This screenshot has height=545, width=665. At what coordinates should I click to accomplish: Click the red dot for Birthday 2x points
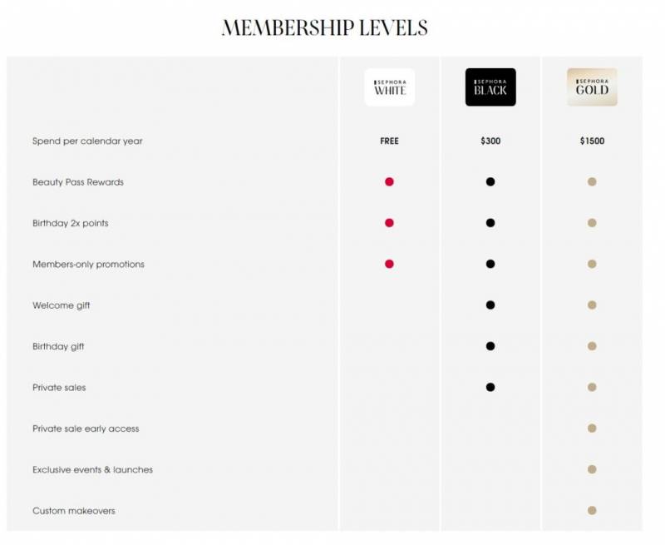389,223
